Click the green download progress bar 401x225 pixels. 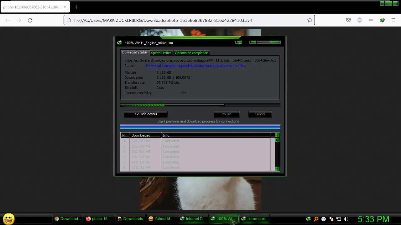pyautogui.click(x=200, y=105)
